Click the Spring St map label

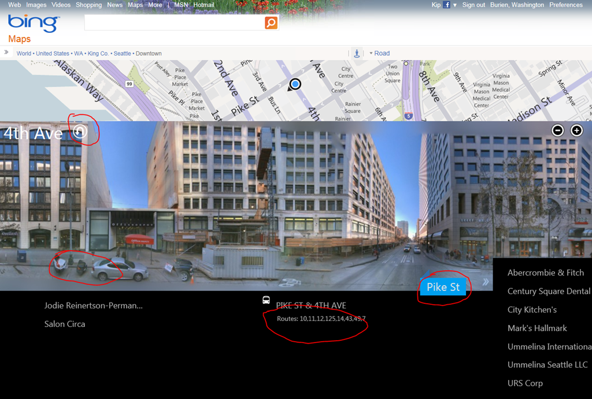click(x=550, y=68)
